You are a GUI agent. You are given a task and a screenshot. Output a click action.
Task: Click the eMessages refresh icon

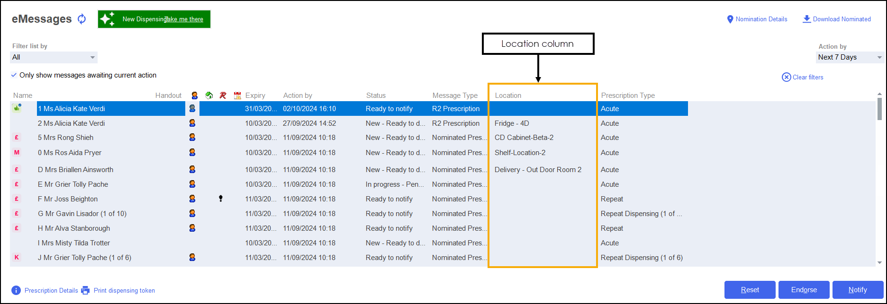coord(82,19)
